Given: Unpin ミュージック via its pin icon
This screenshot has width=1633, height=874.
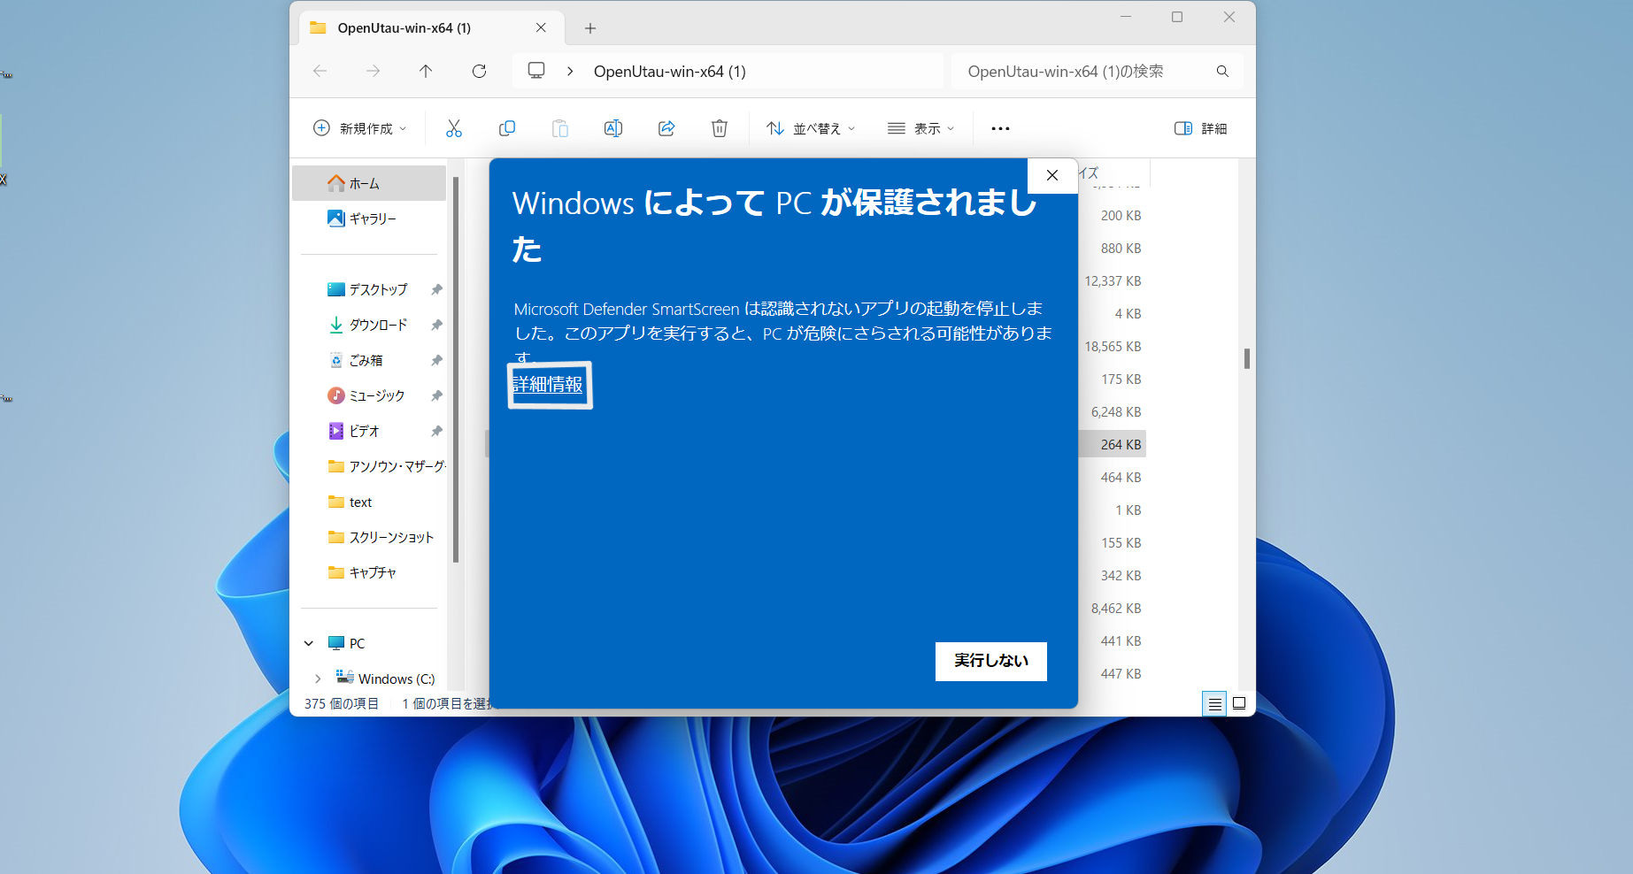Looking at the screenshot, I should click(x=436, y=395).
